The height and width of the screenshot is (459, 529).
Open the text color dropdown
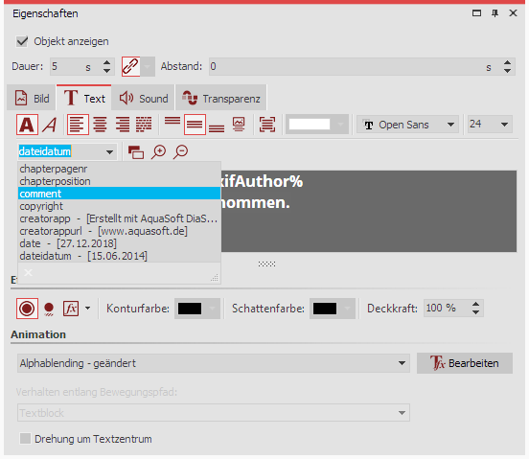click(340, 125)
